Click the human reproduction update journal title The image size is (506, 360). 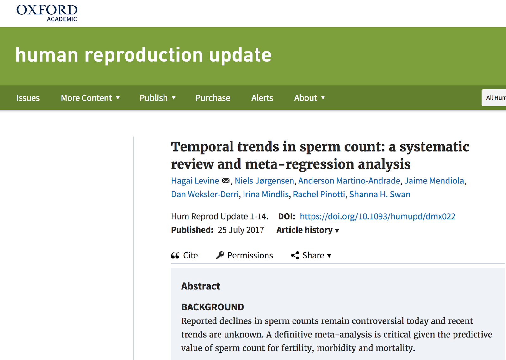coord(144,55)
